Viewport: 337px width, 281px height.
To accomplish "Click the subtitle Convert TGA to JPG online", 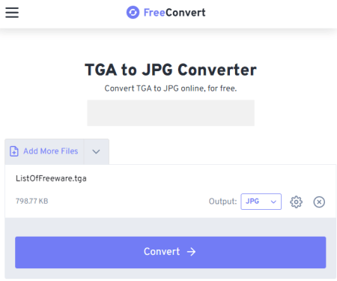I will point(171,88).
